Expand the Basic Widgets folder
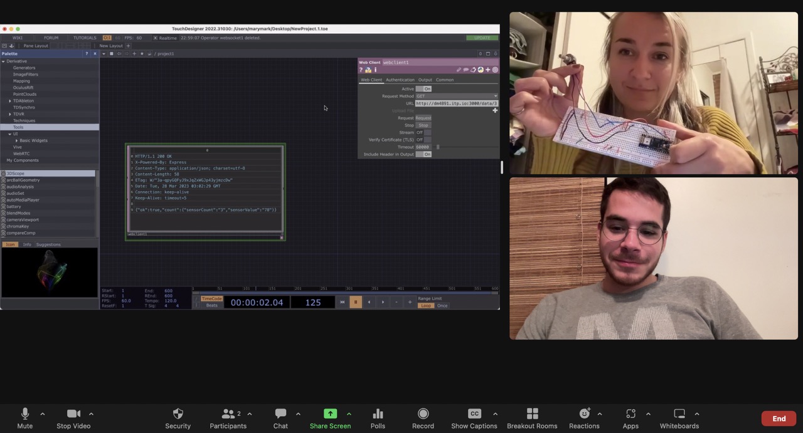 (16, 140)
